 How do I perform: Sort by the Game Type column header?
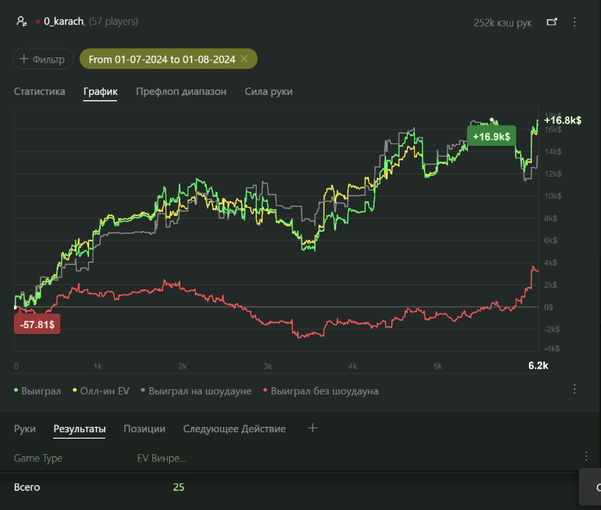[x=38, y=458]
